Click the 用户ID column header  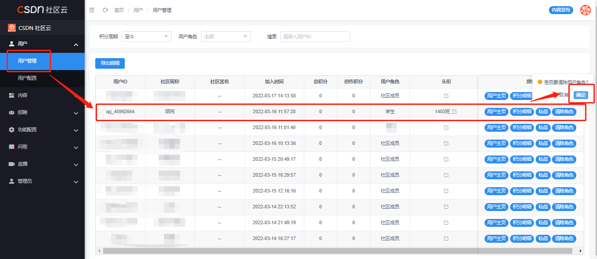[120, 81]
